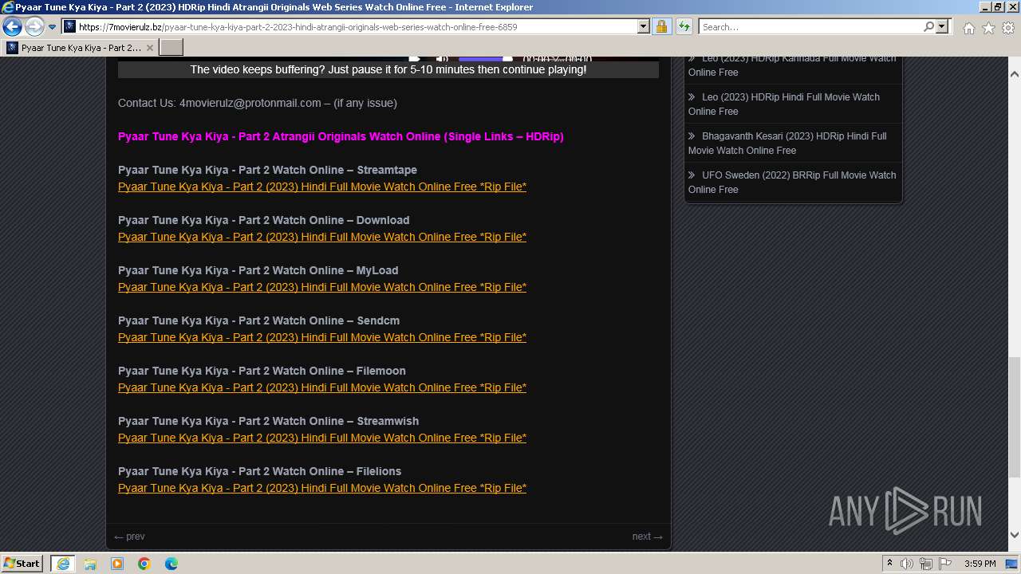The image size is (1021, 574).
Task: Open the Streamtape watch online link
Action: pyautogui.click(x=322, y=187)
